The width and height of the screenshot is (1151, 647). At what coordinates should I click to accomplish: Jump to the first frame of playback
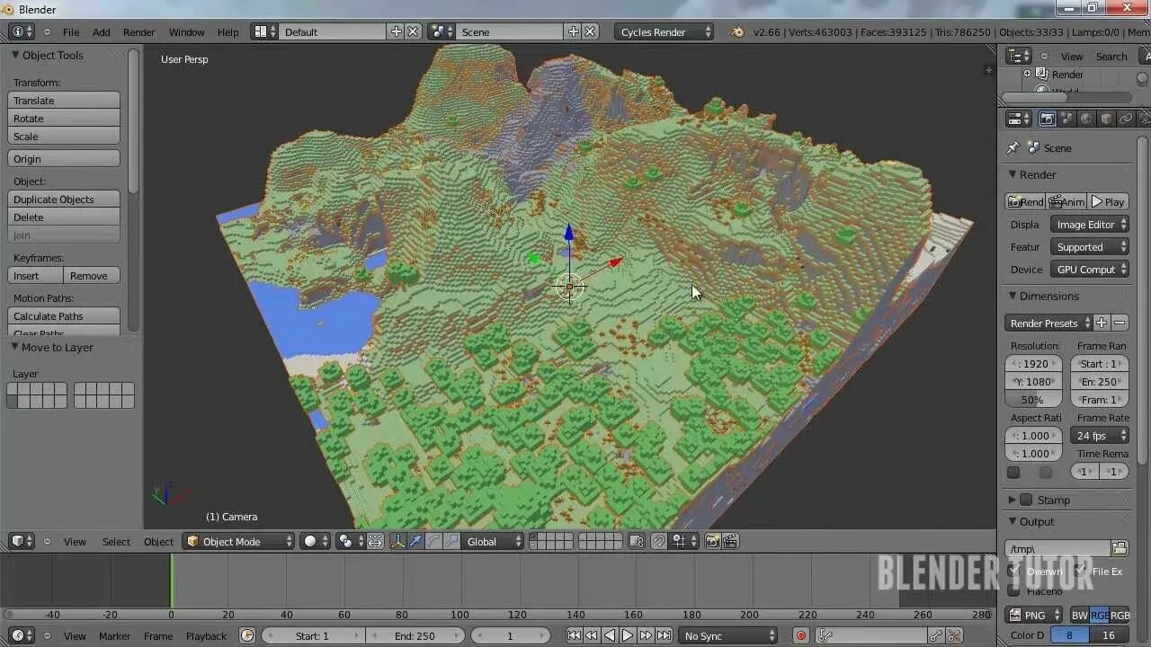pyautogui.click(x=574, y=635)
